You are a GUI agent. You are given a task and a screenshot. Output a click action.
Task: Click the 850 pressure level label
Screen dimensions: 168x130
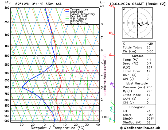point(7,106)
